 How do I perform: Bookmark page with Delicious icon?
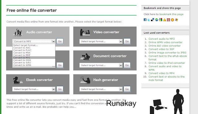point(153,20)
